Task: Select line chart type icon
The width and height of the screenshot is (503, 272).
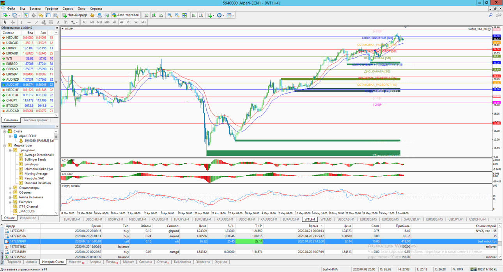Action: click(x=161, y=15)
